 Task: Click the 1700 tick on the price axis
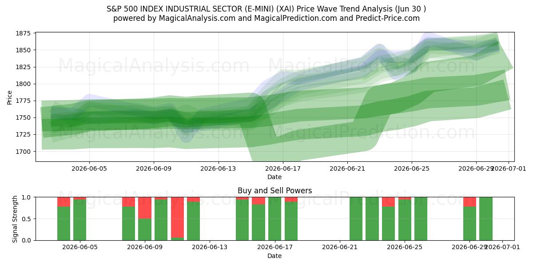coord(23,151)
